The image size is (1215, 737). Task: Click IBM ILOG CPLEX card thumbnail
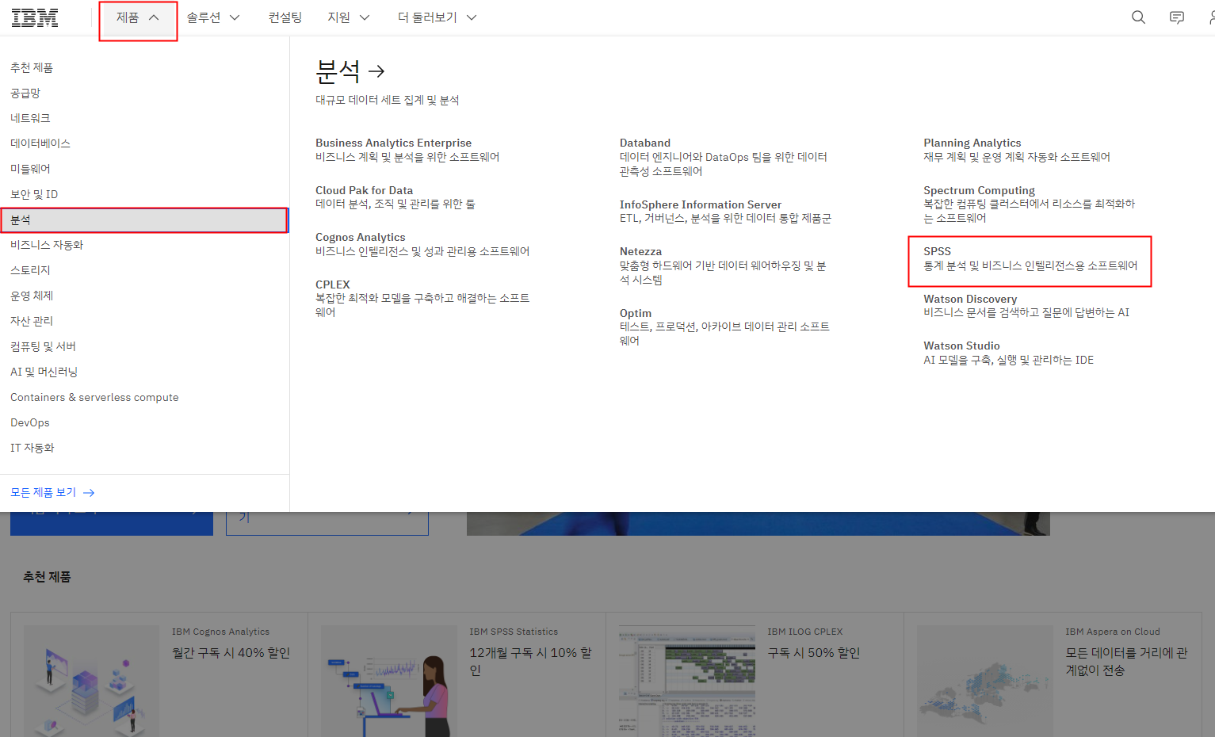click(687, 682)
